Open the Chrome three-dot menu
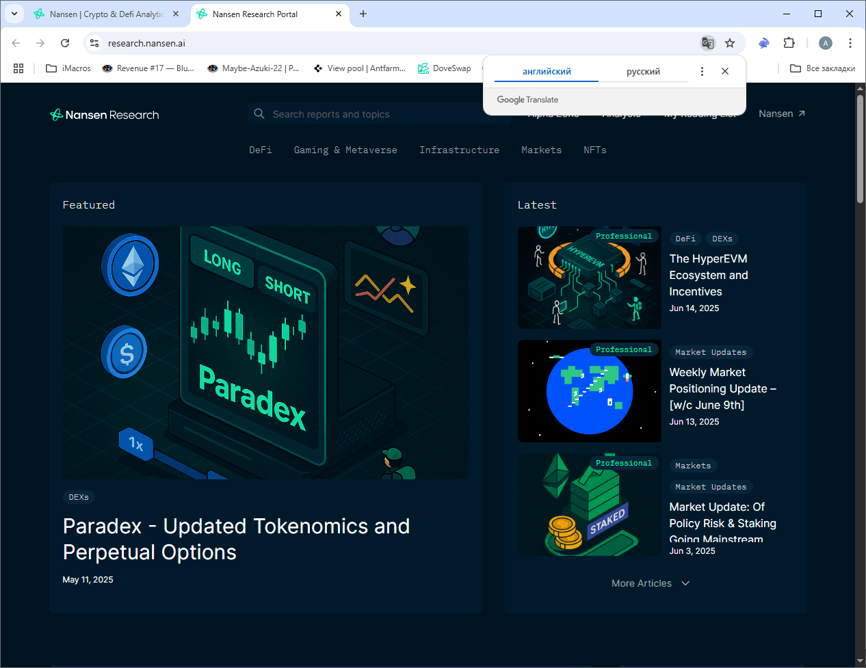 [850, 43]
